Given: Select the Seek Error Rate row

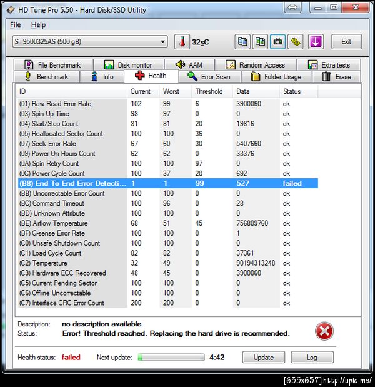Looking at the screenshot, I should (x=168, y=143).
